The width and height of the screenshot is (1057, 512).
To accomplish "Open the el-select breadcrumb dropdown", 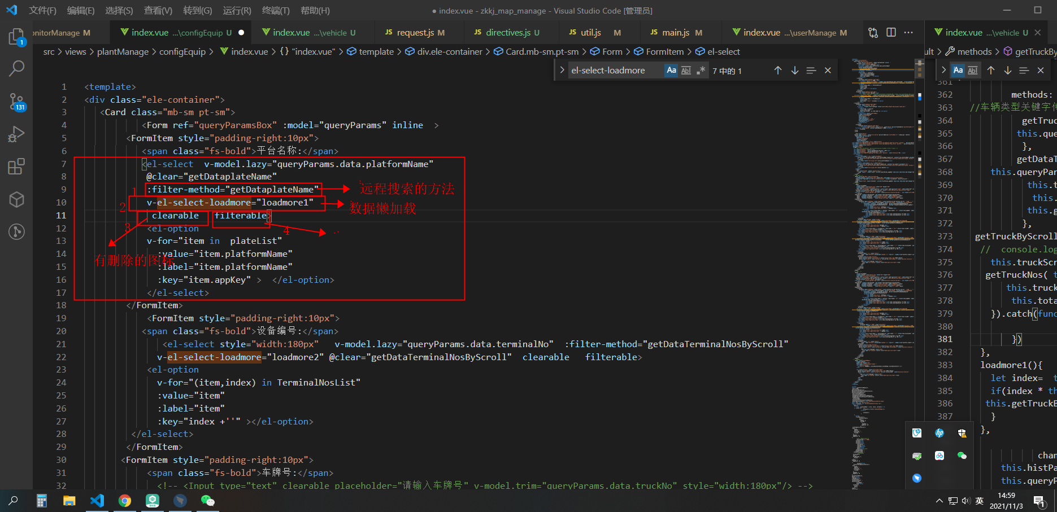I will click(x=723, y=51).
